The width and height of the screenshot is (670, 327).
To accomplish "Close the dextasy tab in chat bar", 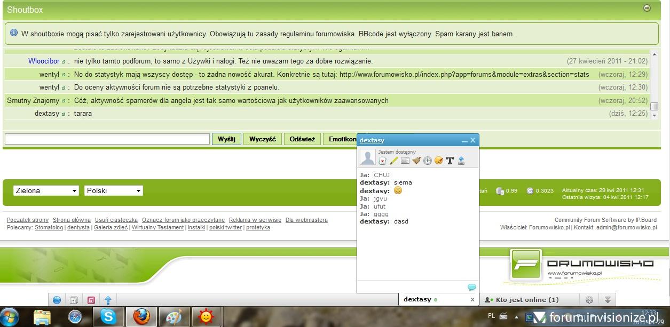I will [472, 300].
